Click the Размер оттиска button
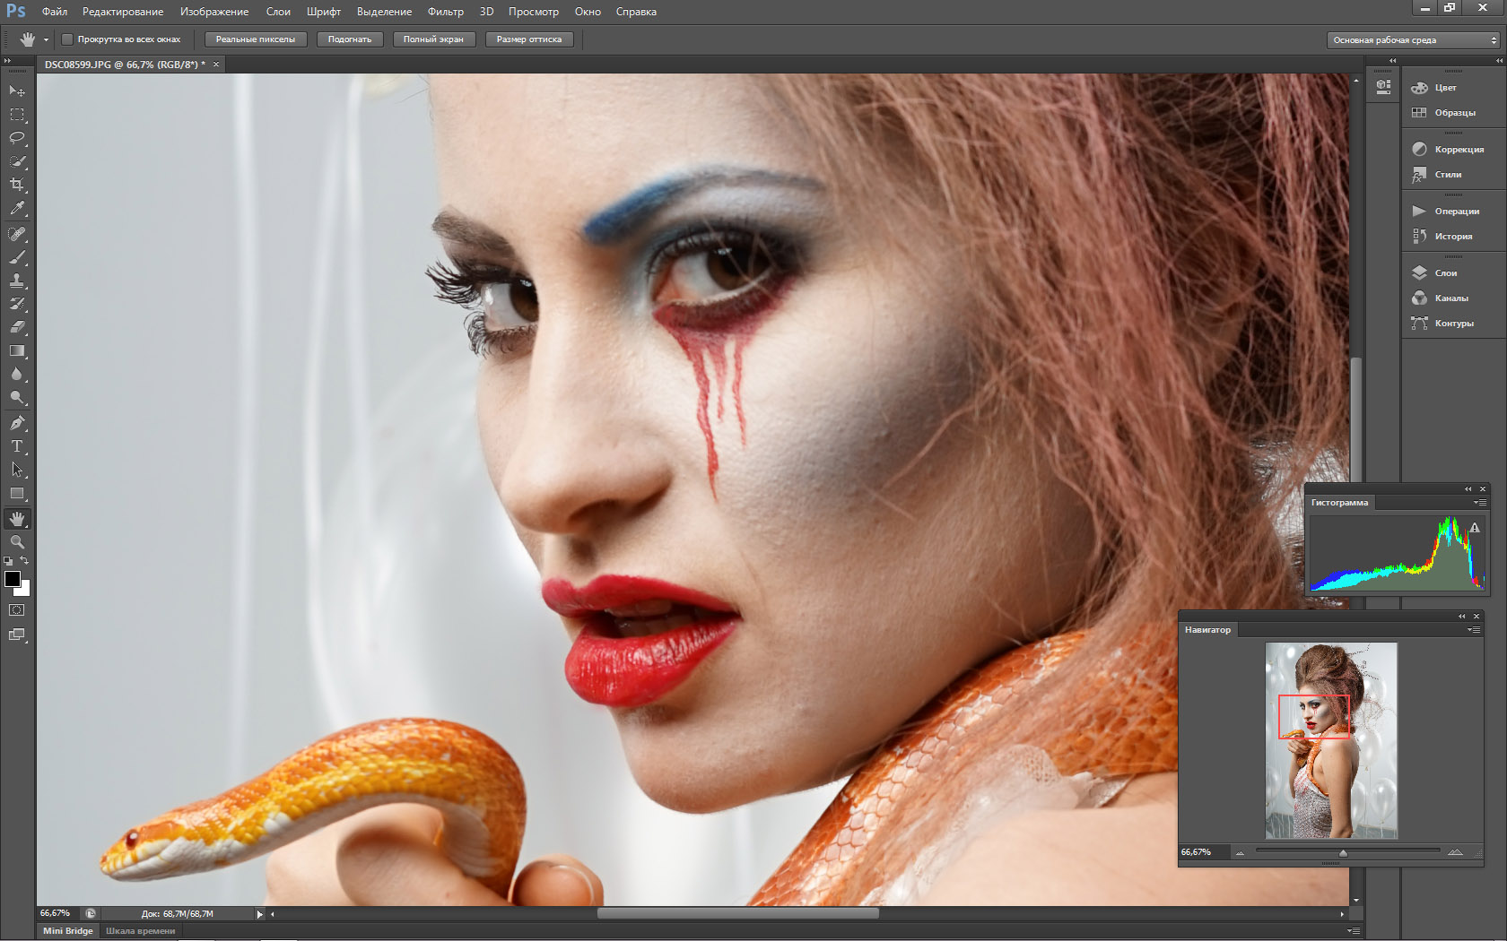Viewport: 1507px width, 941px height. tap(529, 39)
